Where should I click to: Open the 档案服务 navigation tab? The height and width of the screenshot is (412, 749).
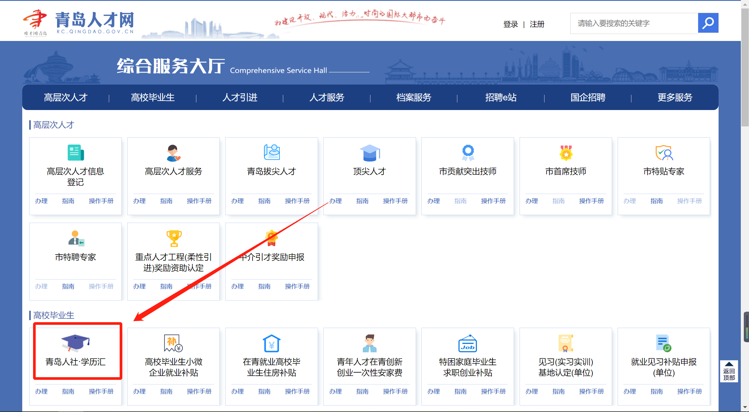[x=414, y=97]
